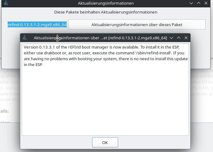Close the refind update info dialog

tap(186, 38)
